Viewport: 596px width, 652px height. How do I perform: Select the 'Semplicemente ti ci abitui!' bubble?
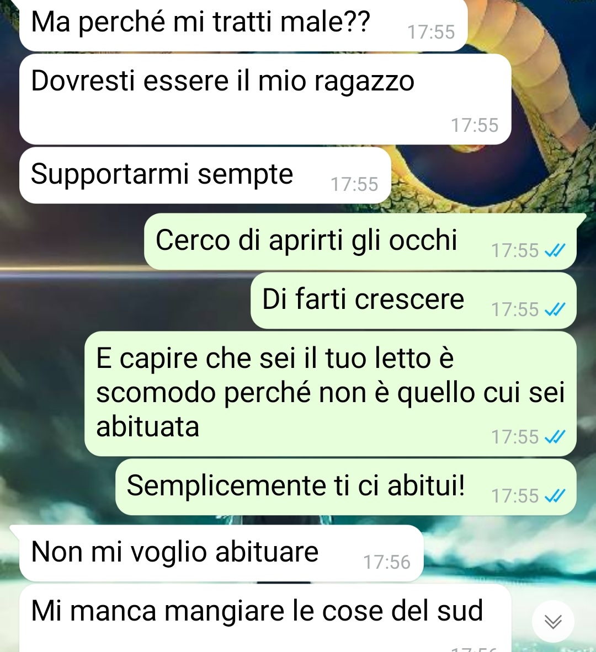[x=345, y=487]
